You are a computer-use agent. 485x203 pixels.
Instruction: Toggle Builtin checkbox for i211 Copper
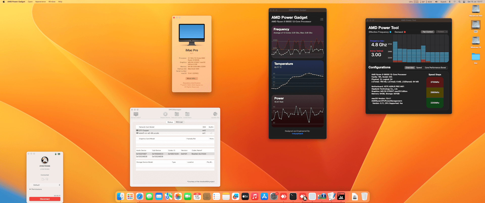coord(211,130)
